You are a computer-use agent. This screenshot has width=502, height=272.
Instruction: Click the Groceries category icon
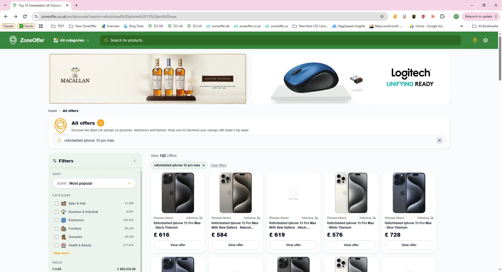point(64,237)
